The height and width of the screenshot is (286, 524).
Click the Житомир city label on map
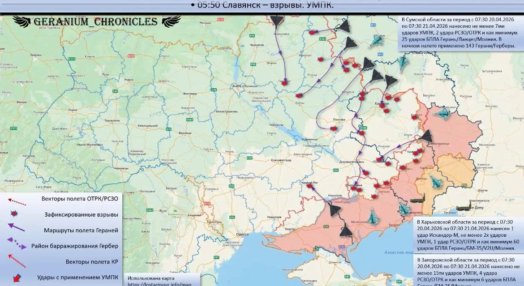(x=190, y=94)
